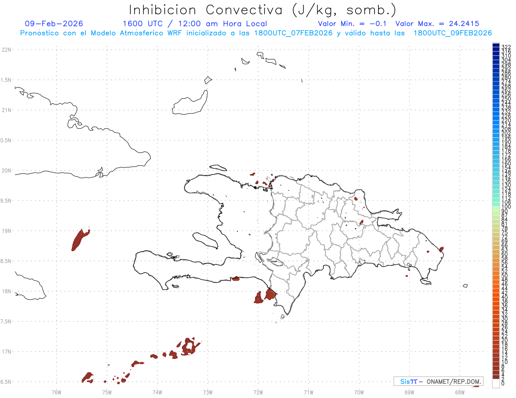Click the "Valor Max. = 24.2415" readout

[437, 24]
